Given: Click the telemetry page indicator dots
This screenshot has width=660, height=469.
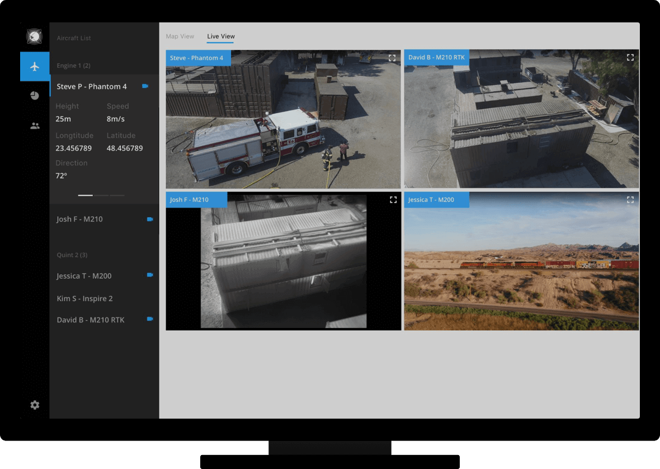Looking at the screenshot, I should tap(101, 195).
